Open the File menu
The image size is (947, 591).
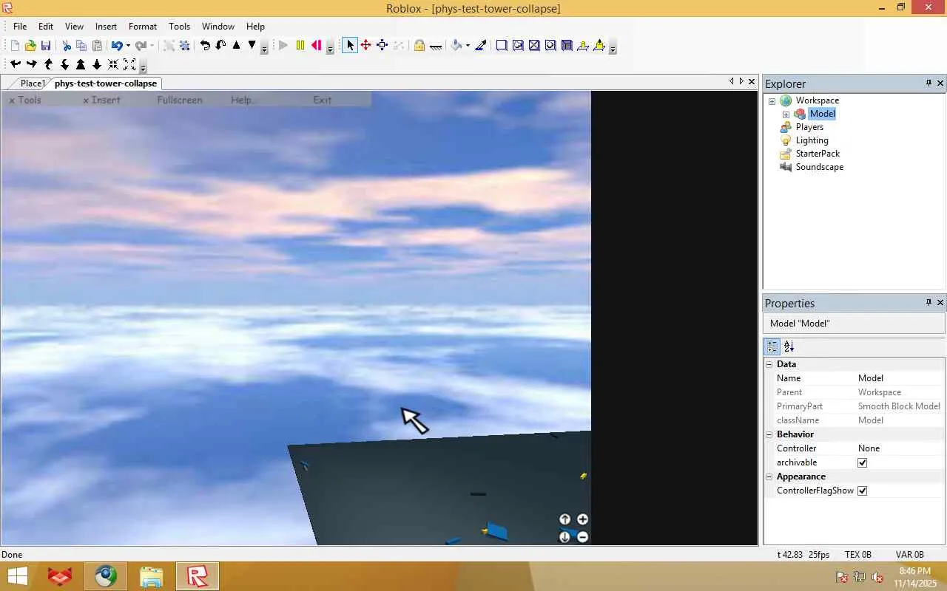click(x=20, y=27)
